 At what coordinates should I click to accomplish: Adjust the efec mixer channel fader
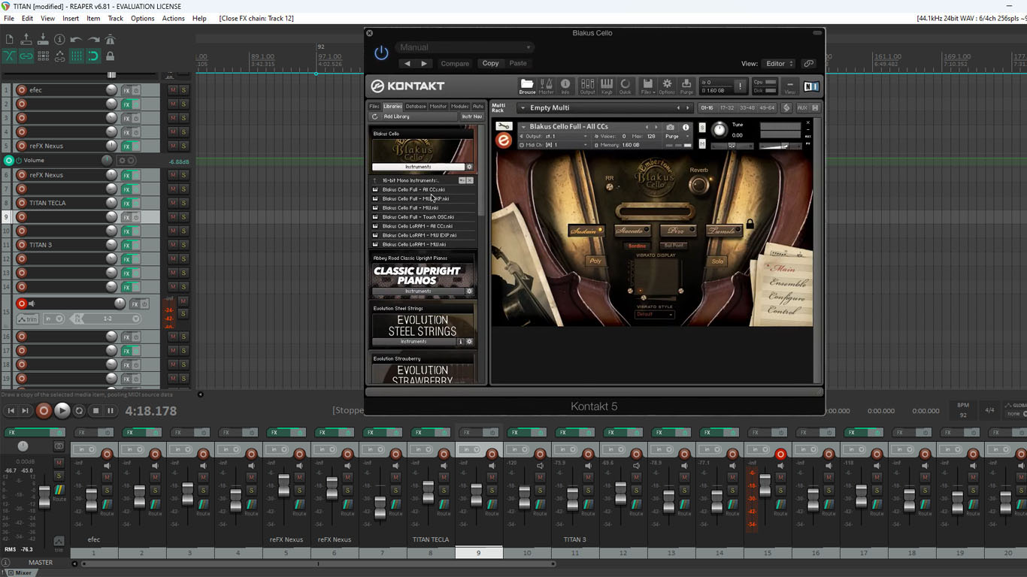pos(92,500)
